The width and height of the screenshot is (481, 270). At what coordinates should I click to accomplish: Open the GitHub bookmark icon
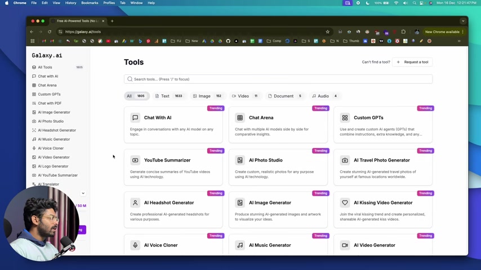point(228,41)
